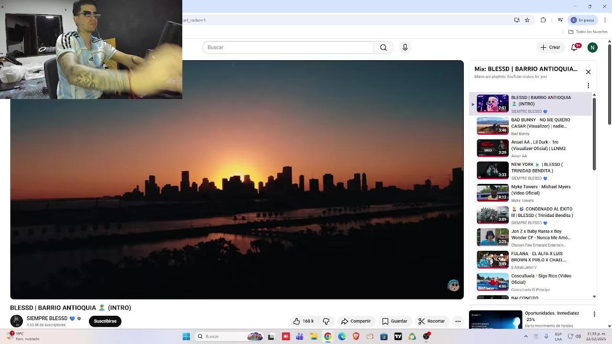Open the SIEMPRE BLESSD channel page
Viewport: 612px width, 344px height.
(46, 318)
